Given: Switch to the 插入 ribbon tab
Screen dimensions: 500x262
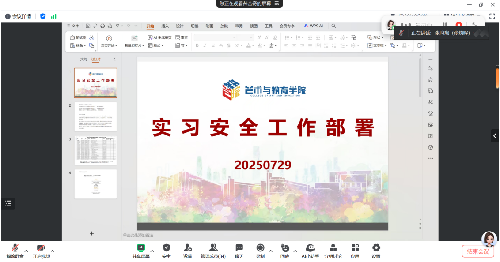Looking at the screenshot, I should (x=165, y=26).
